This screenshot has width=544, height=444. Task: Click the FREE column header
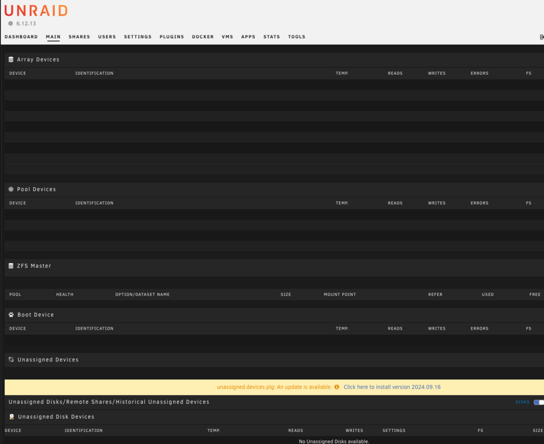535,294
